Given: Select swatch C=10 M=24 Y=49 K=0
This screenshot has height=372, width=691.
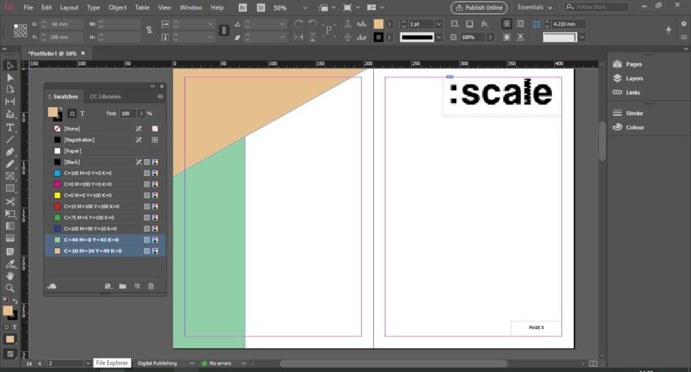Looking at the screenshot, I should point(105,251).
